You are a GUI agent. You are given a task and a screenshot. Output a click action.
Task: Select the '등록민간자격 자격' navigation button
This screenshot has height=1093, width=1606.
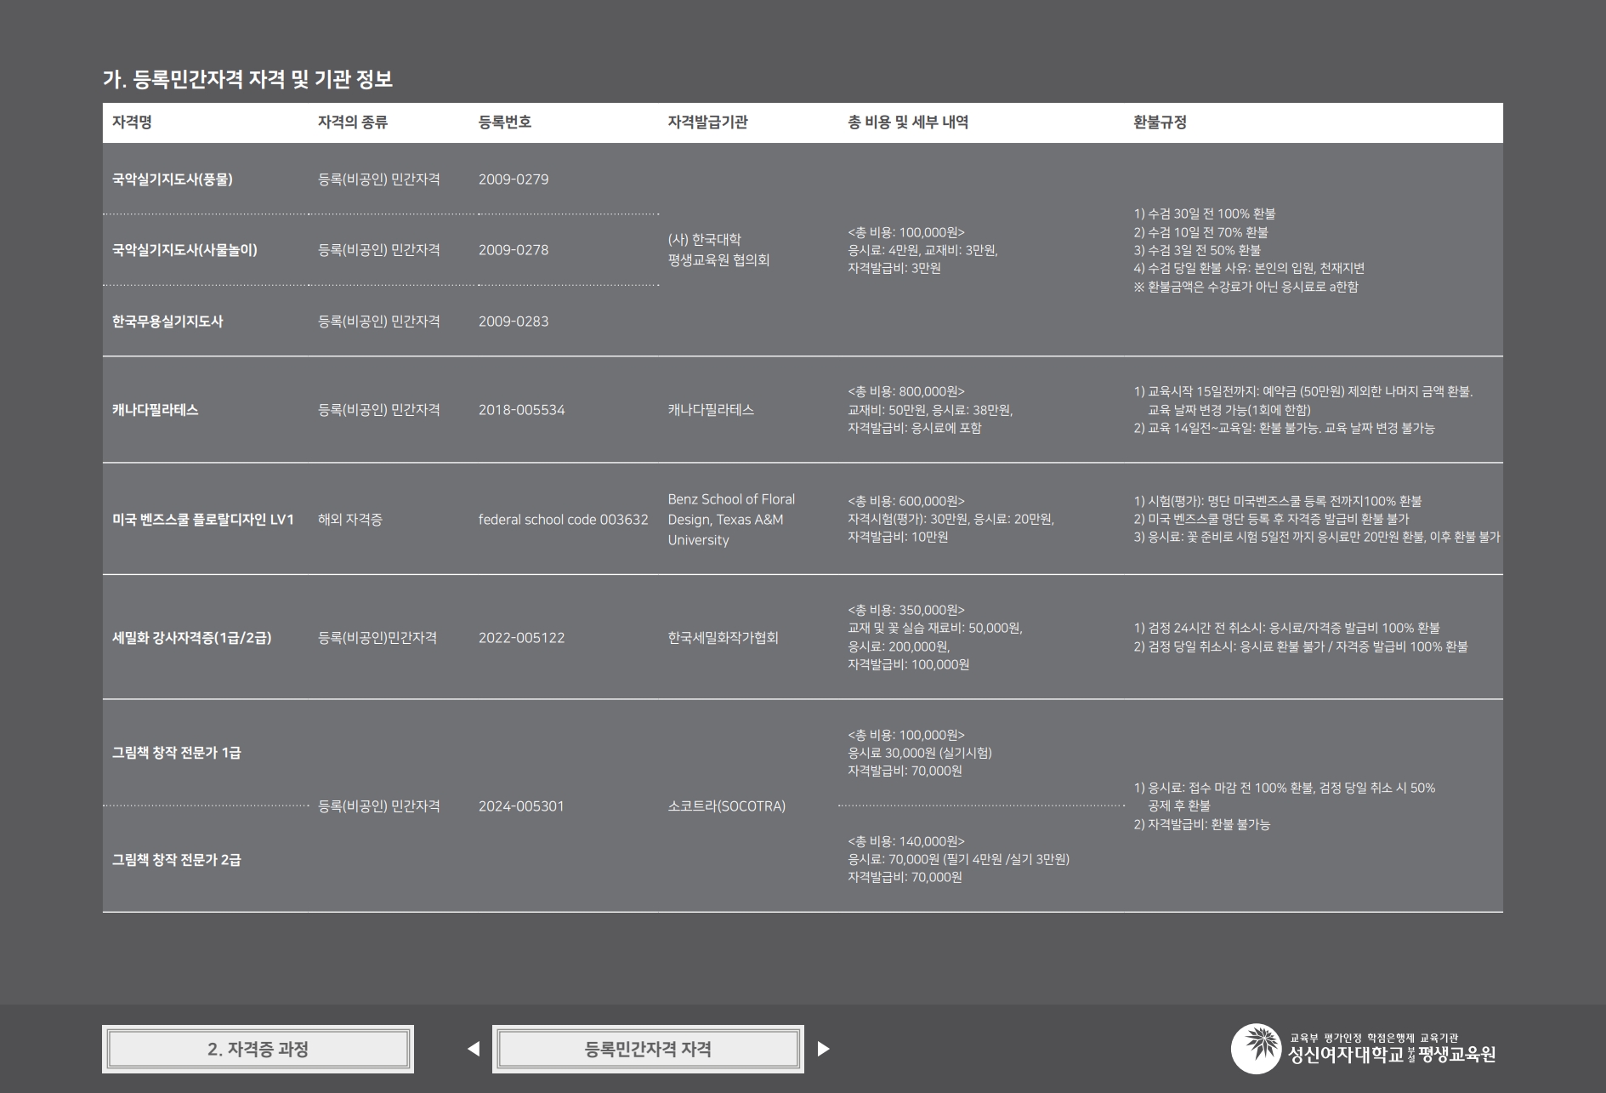coord(648,1049)
